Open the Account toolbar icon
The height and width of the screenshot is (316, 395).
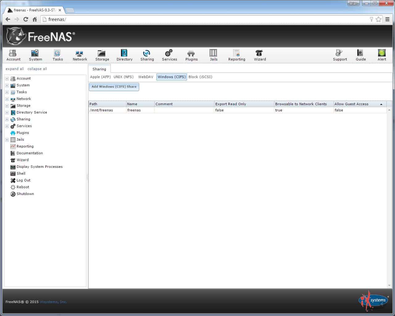[13, 55]
